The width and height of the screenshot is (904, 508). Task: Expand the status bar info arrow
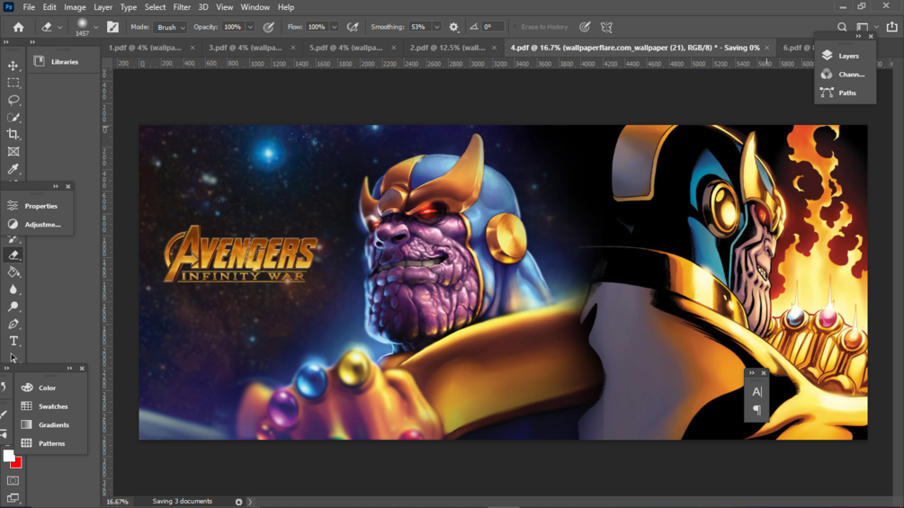250,502
